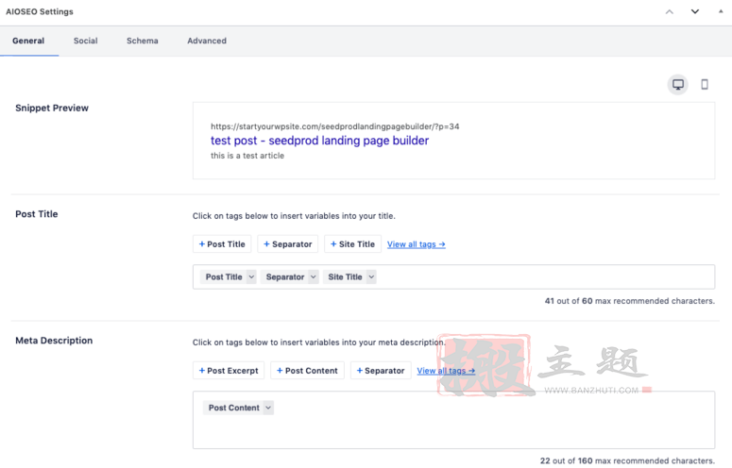Add Post Title tag to title
The image size is (732, 468).
[x=222, y=244]
